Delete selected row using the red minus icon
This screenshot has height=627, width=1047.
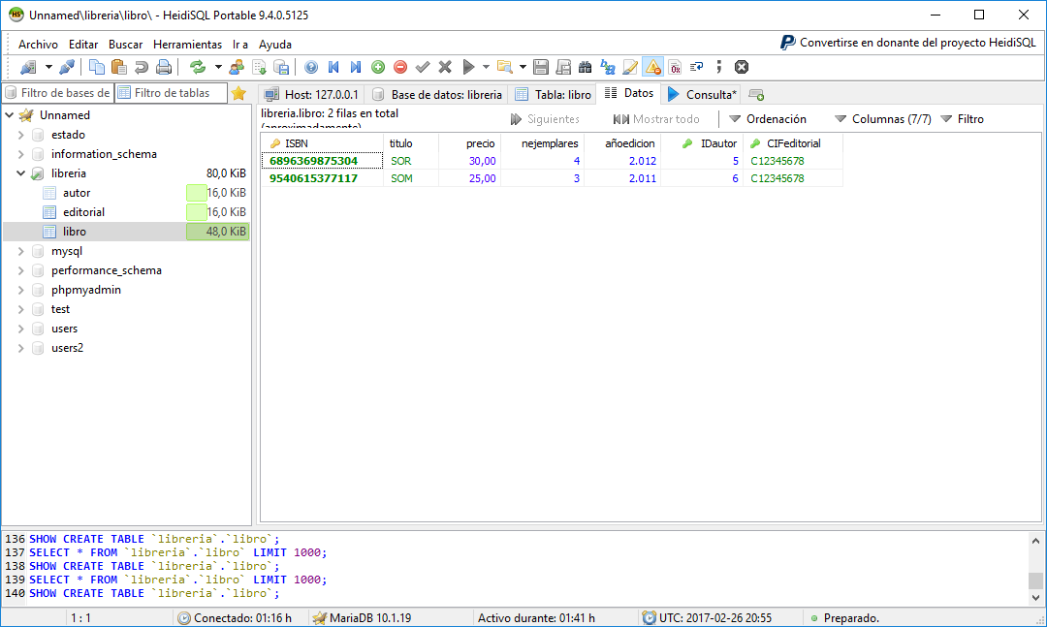click(x=399, y=66)
